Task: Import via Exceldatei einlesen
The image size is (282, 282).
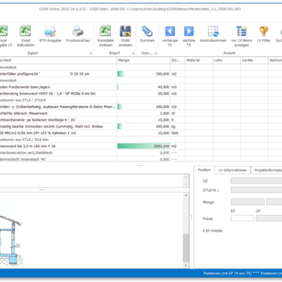Action: point(106,36)
